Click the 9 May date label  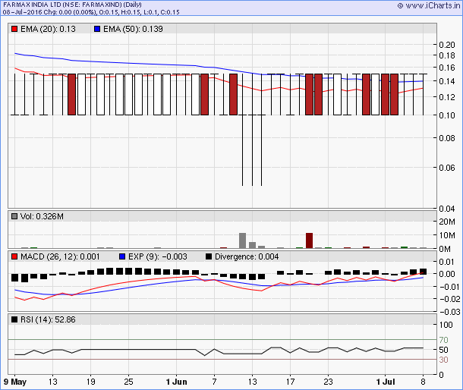(15, 382)
